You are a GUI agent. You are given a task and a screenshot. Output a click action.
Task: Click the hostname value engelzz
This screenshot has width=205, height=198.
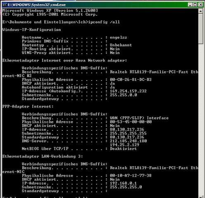(118, 38)
